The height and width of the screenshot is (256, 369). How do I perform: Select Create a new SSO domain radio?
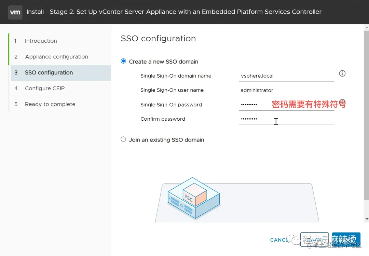[x=123, y=61]
